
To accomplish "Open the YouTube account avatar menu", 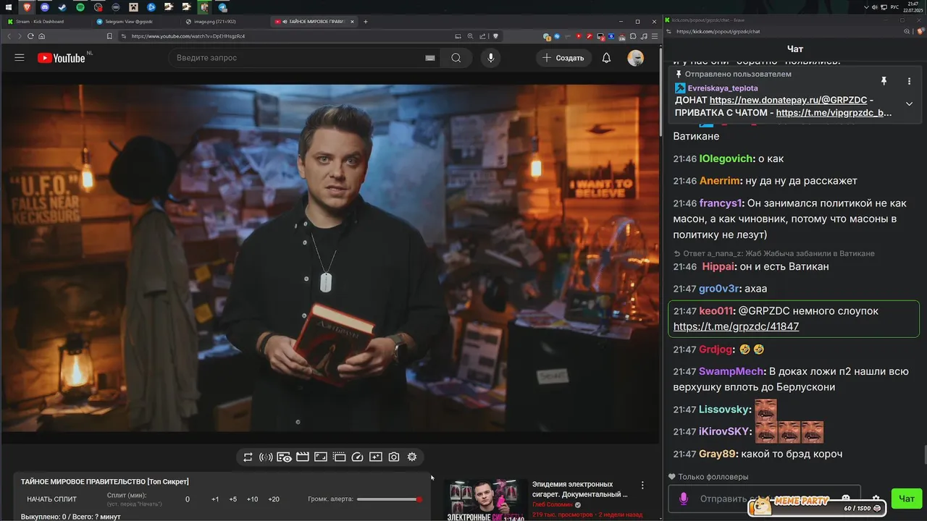I will point(636,58).
